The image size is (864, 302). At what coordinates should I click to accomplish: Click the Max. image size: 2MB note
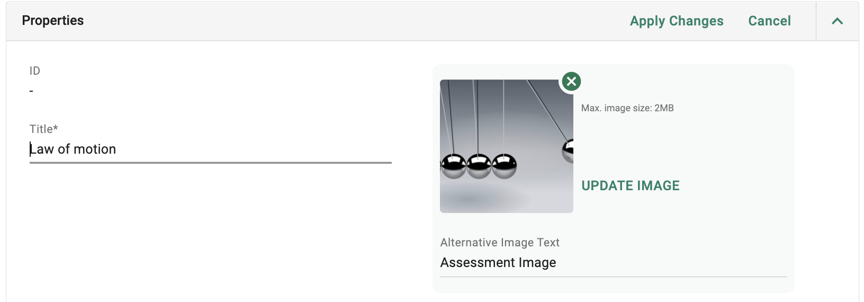coord(627,108)
